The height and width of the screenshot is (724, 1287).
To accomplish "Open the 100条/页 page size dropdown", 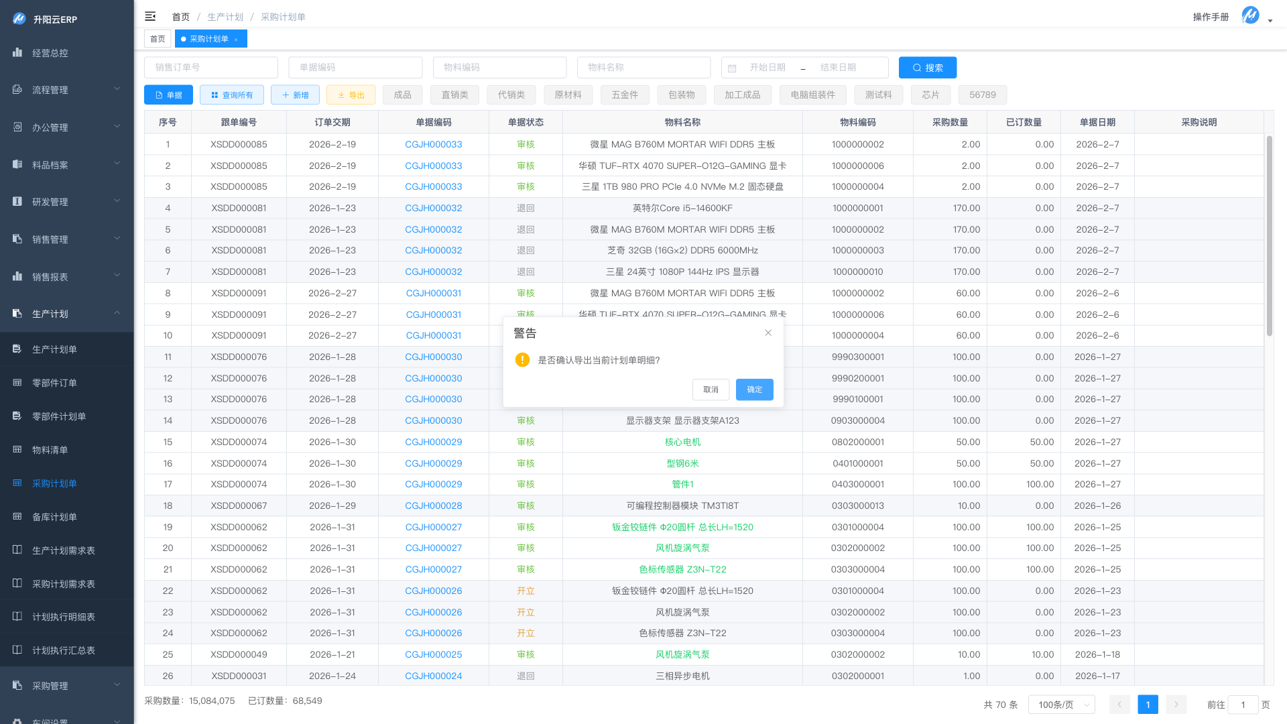I will 1062,705.
